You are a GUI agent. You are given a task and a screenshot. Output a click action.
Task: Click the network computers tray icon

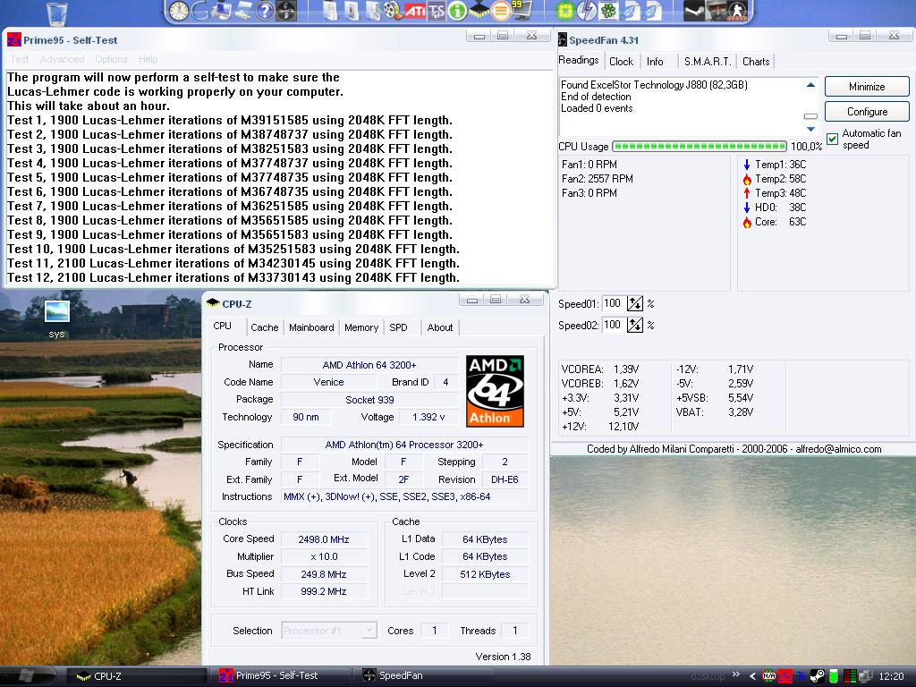866,676
